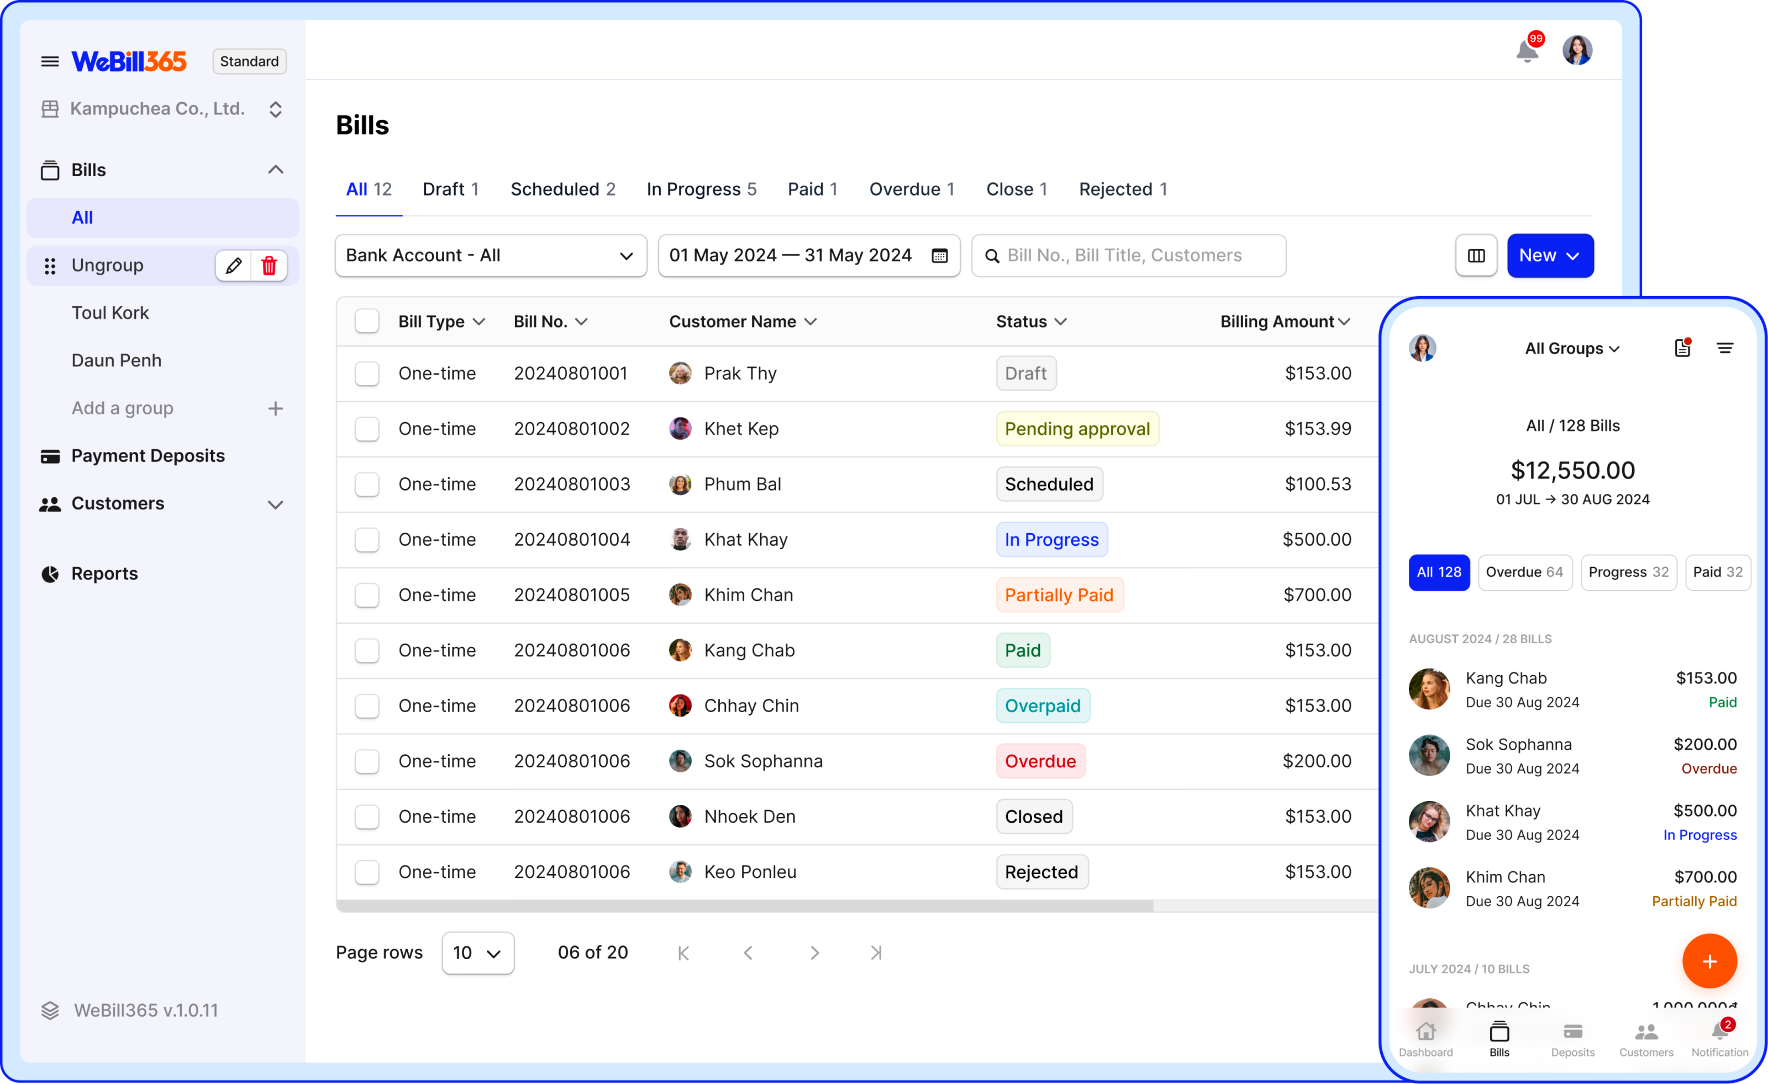Switch to the Scheduled tab
1768x1084 pixels.
(562, 190)
